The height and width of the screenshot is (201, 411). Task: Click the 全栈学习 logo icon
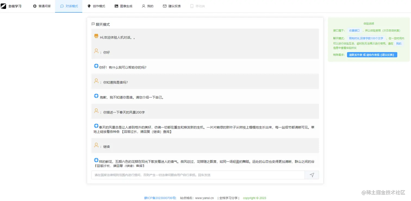(3, 6)
